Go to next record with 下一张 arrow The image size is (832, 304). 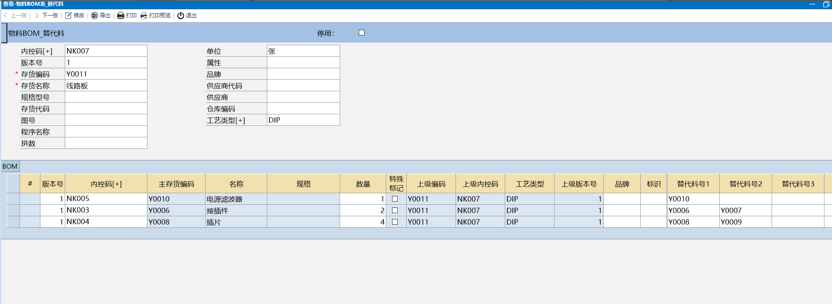(x=37, y=16)
